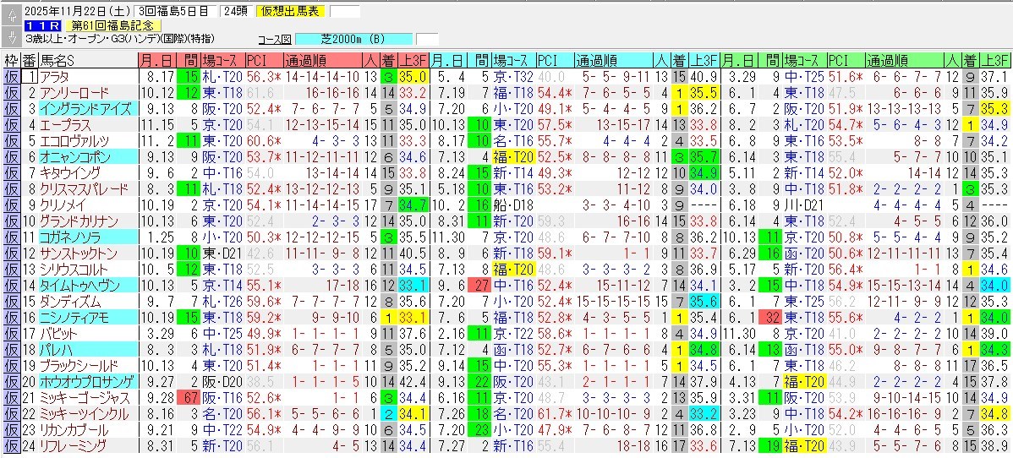Click the empty box next to 仮想出馬表
This screenshot has height=458, width=1013.
[344, 12]
